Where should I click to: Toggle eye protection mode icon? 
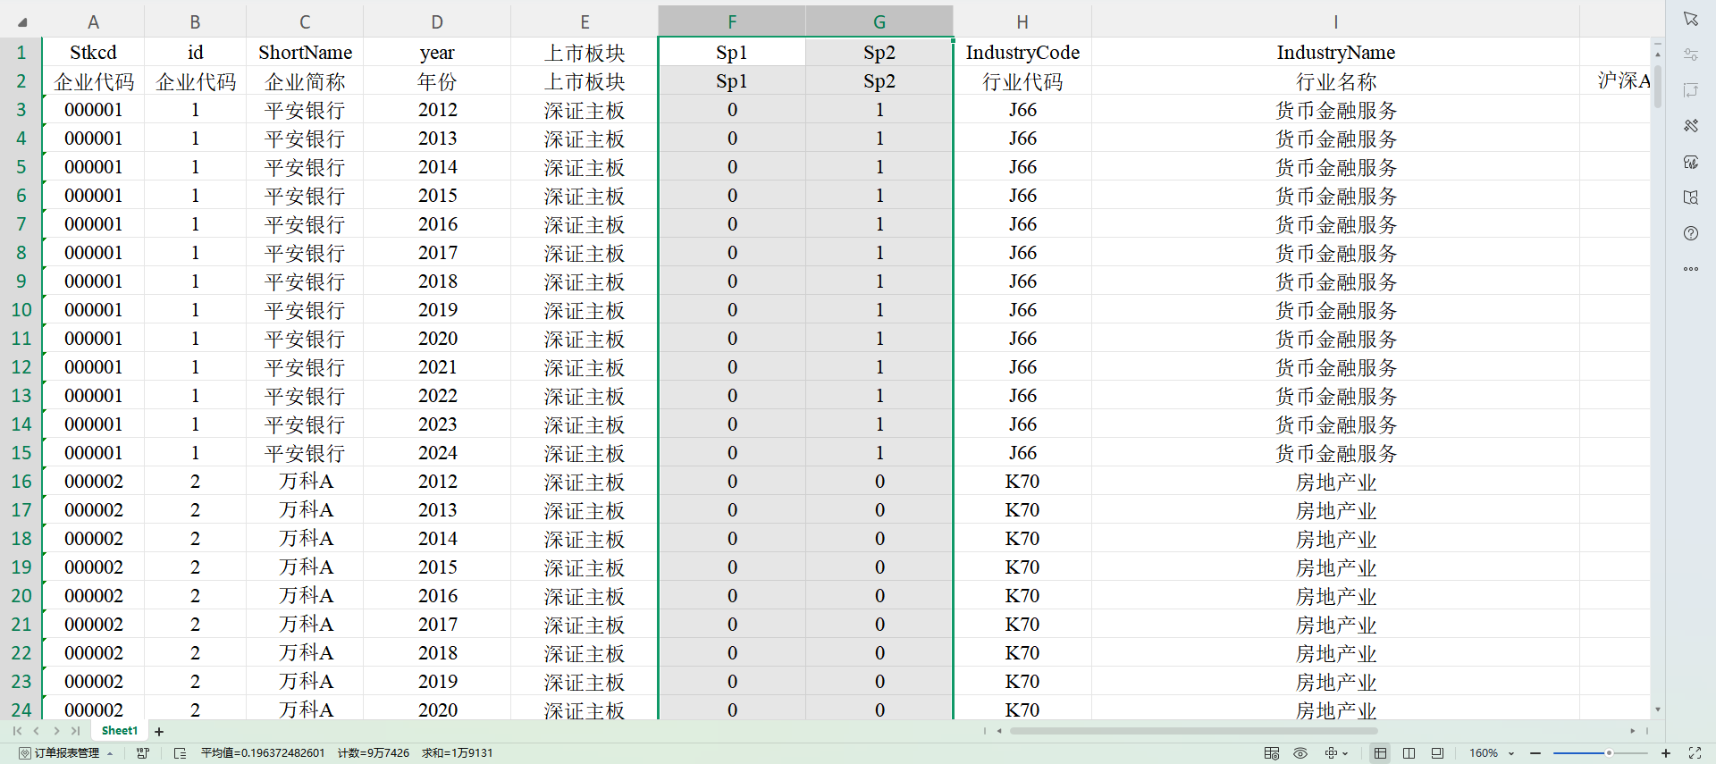[x=1300, y=753]
